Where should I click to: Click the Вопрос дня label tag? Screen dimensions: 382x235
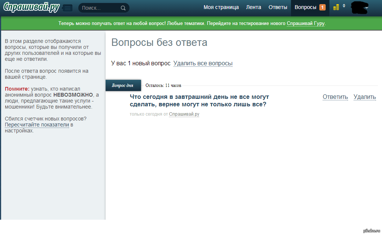123,85
